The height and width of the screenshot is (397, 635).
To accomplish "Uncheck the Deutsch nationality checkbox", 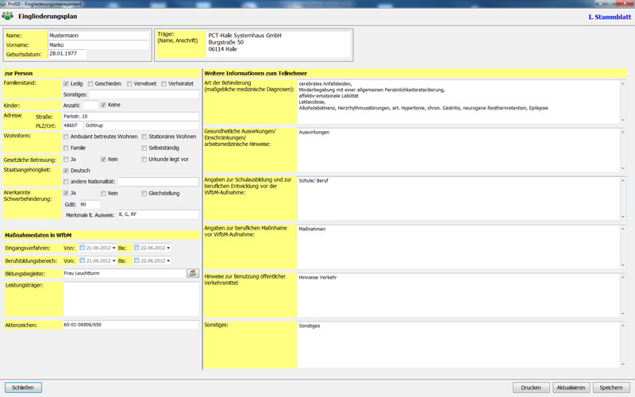I will pyautogui.click(x=67, y=171).
